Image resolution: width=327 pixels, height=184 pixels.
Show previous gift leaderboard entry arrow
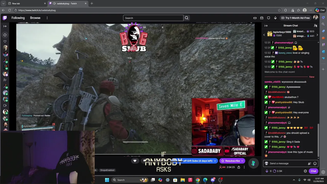pyautogui.click(x=264, y=35)
